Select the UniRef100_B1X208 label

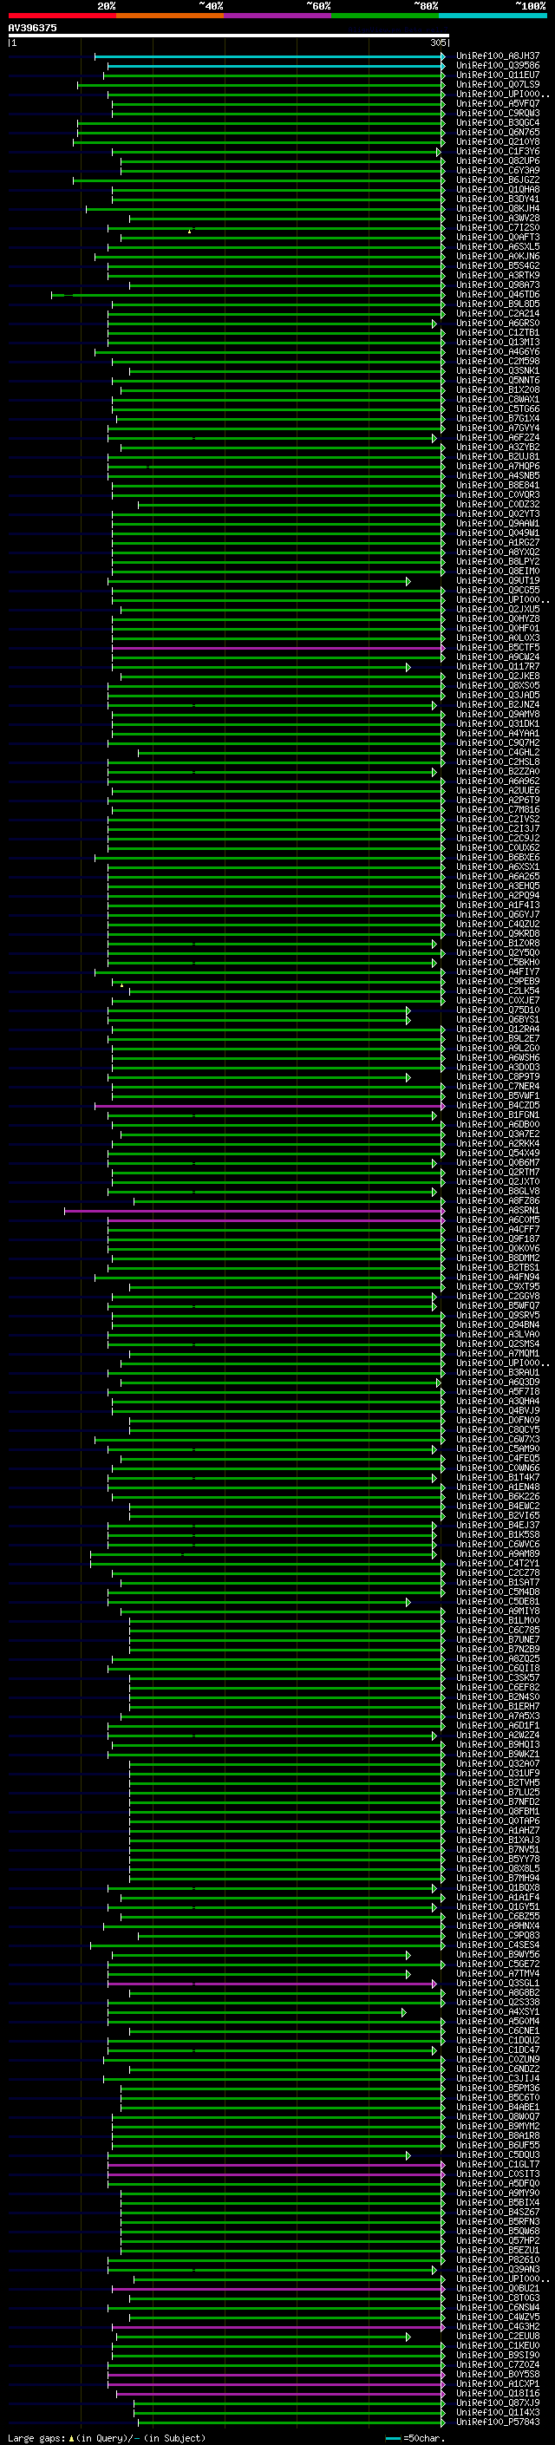[x=497, y=390]
